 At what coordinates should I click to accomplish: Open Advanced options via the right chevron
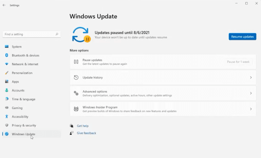coord(251,93)
